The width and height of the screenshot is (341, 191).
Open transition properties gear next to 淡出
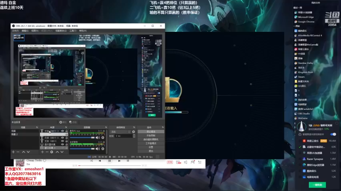pos(133,132)
